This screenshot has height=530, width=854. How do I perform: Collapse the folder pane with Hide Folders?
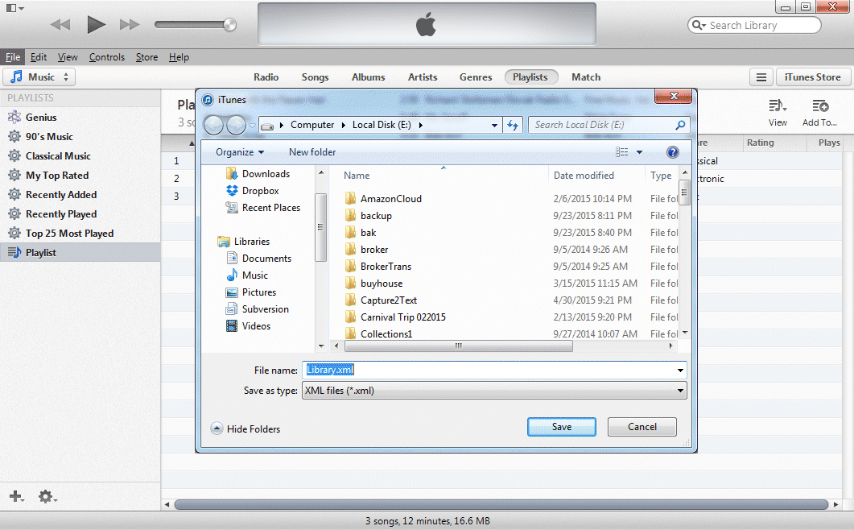[245, 429]
